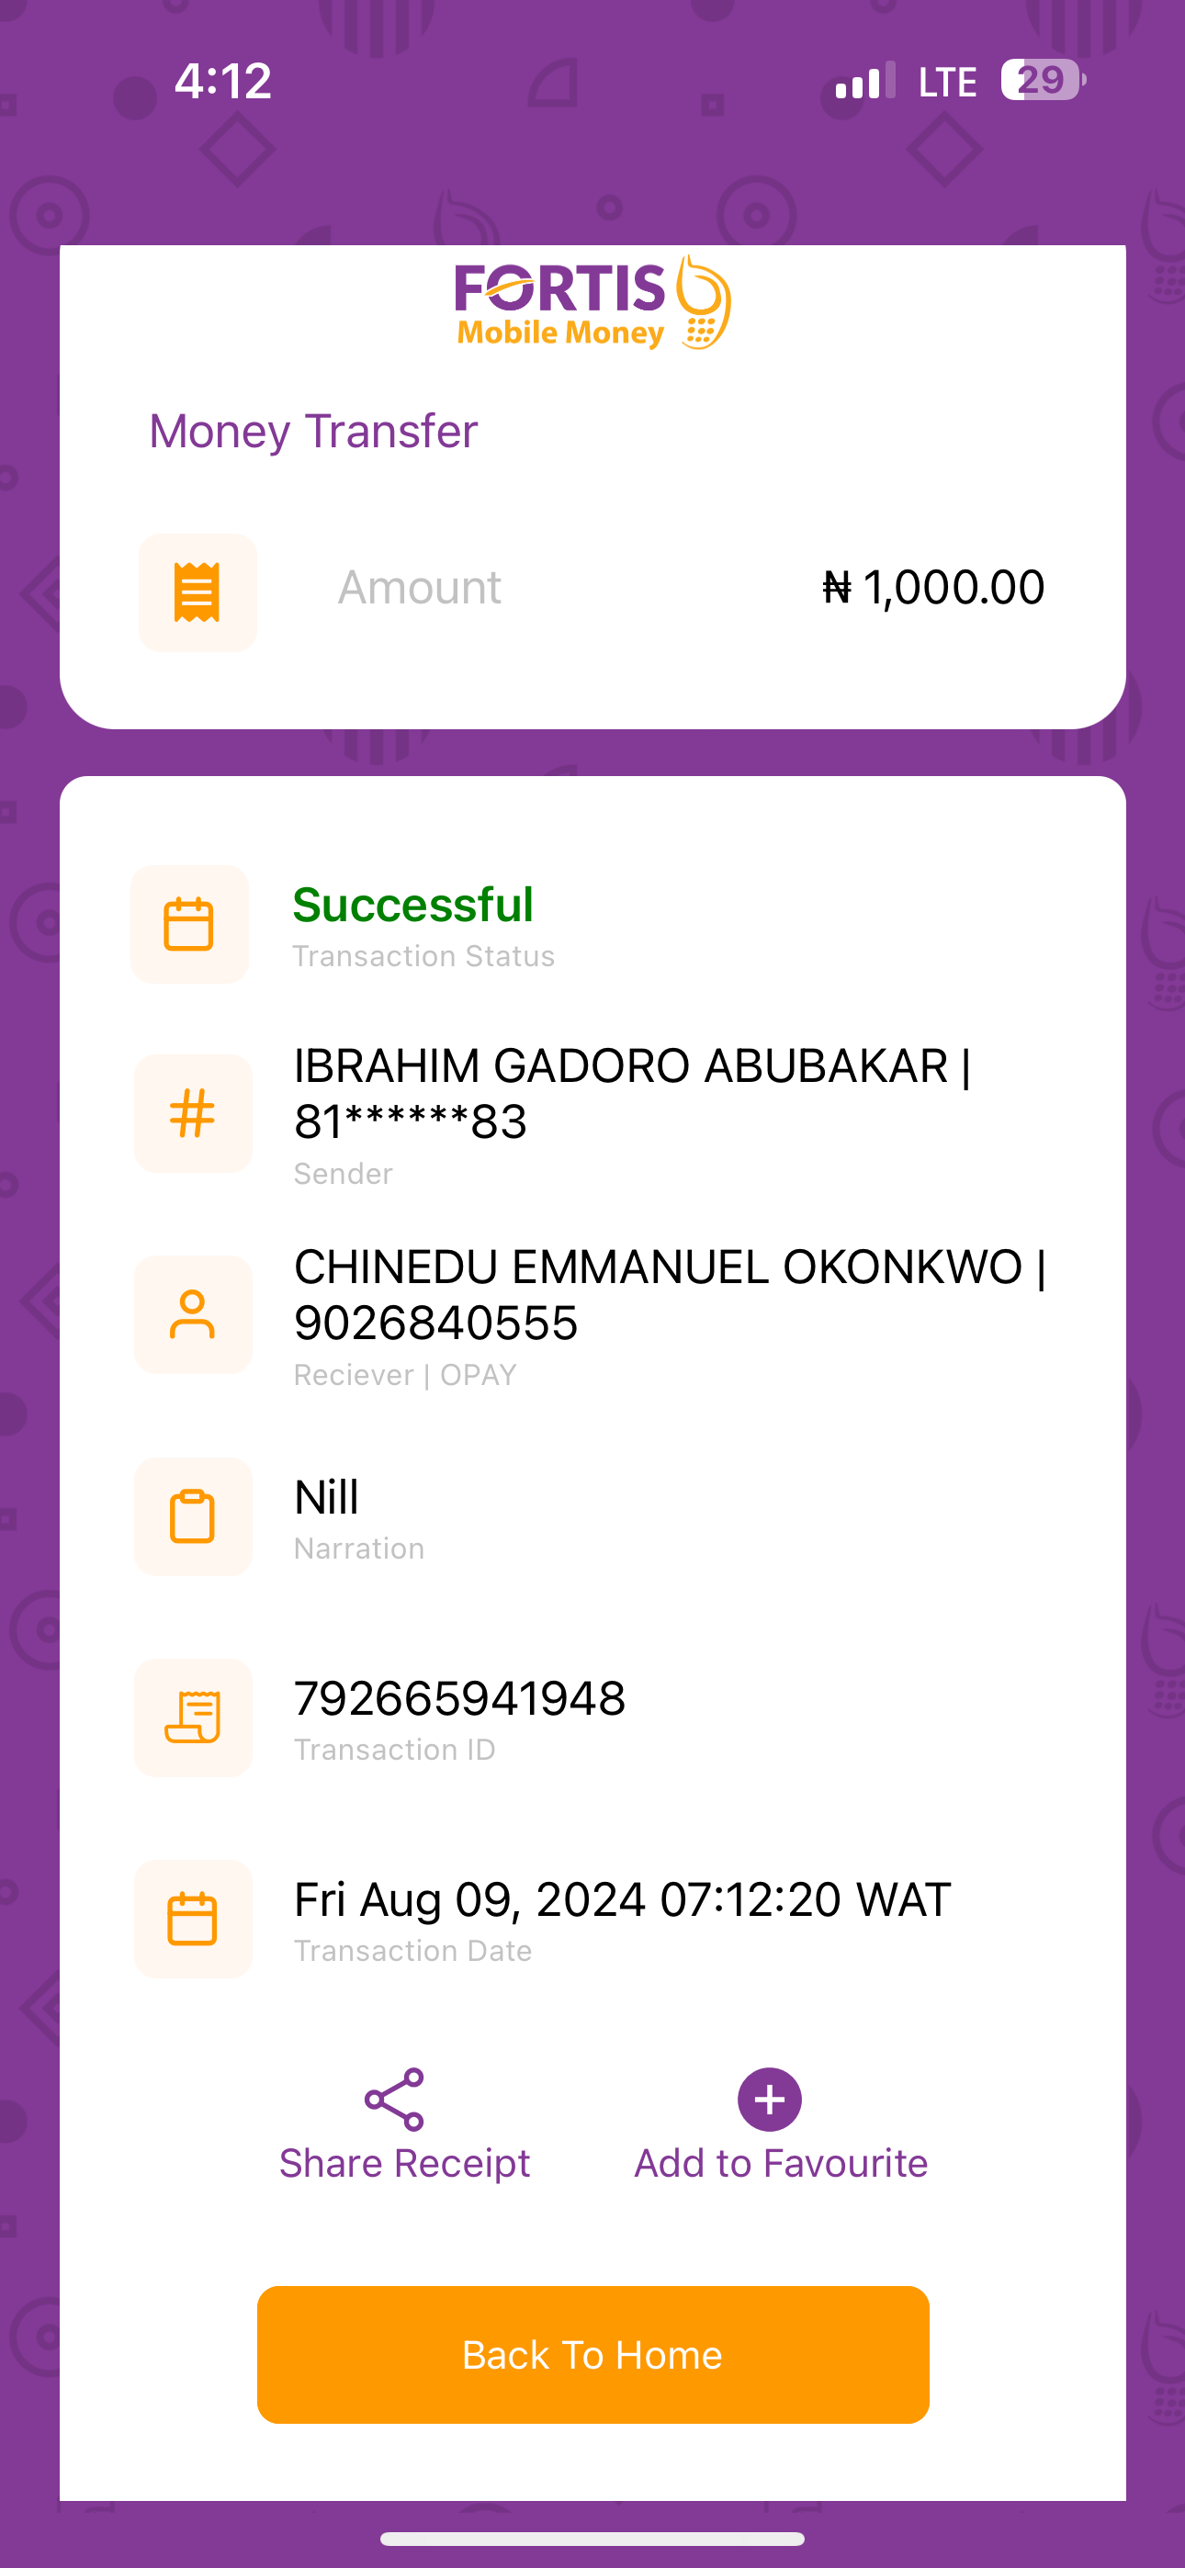This screenshot has height=2568, width=1185.
Task: Tap the hash icon beside Sender
Action: pos(193,1113)
